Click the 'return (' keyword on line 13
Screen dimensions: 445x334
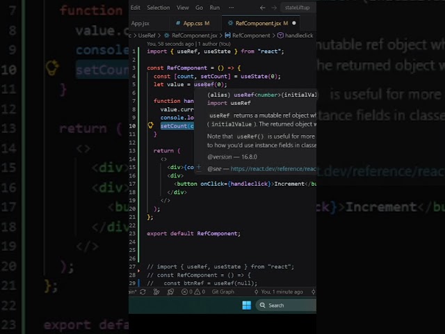coord(167,151)
